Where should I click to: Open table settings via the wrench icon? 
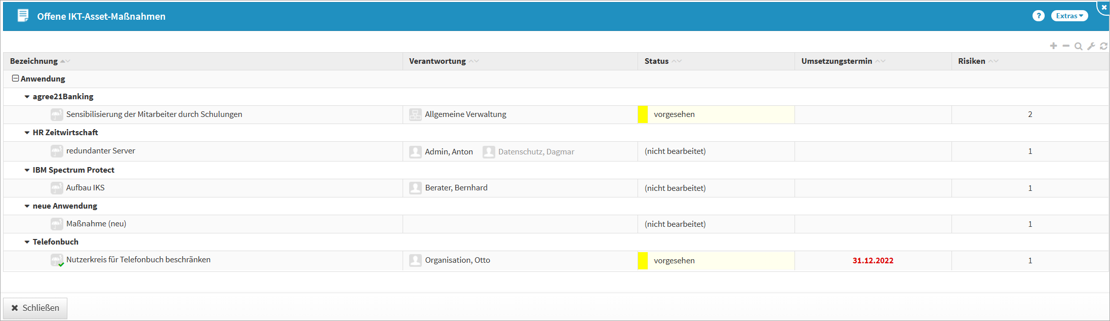[x=1091, y=46]
